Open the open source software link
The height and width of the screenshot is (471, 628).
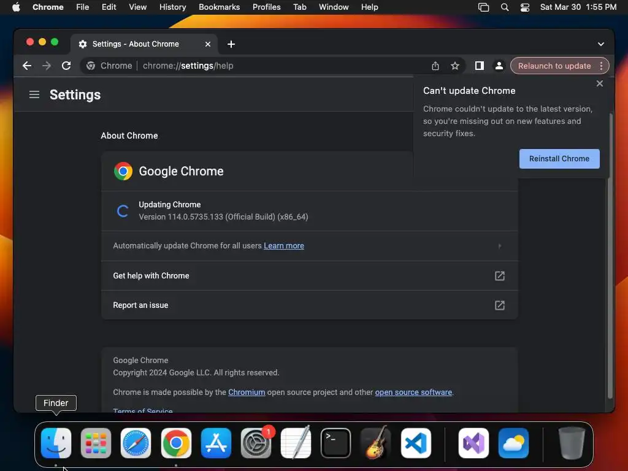[x=413, y=392]
